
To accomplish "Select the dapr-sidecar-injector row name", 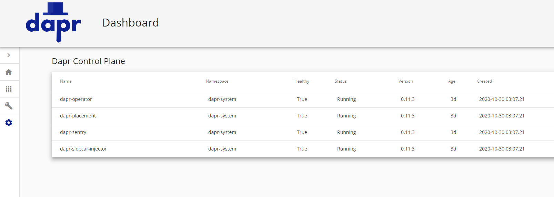I will (83, 149).
